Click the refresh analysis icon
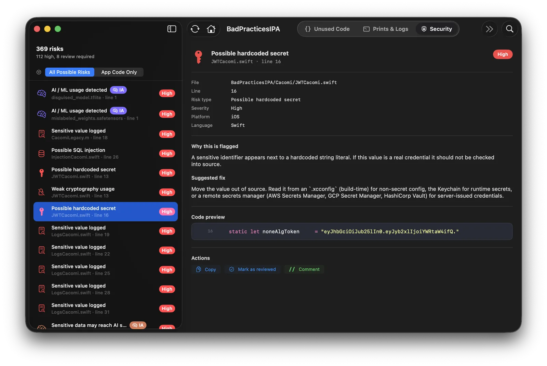The width and height of the screenshot is (547, 366). (x=195, y=29)
